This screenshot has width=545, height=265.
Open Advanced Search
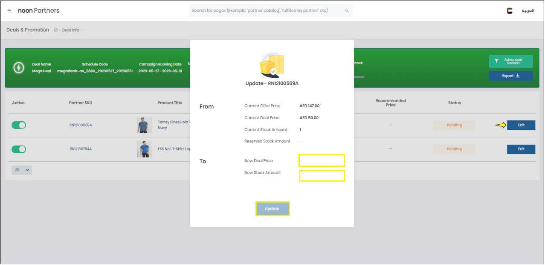[x=510, y=61]
